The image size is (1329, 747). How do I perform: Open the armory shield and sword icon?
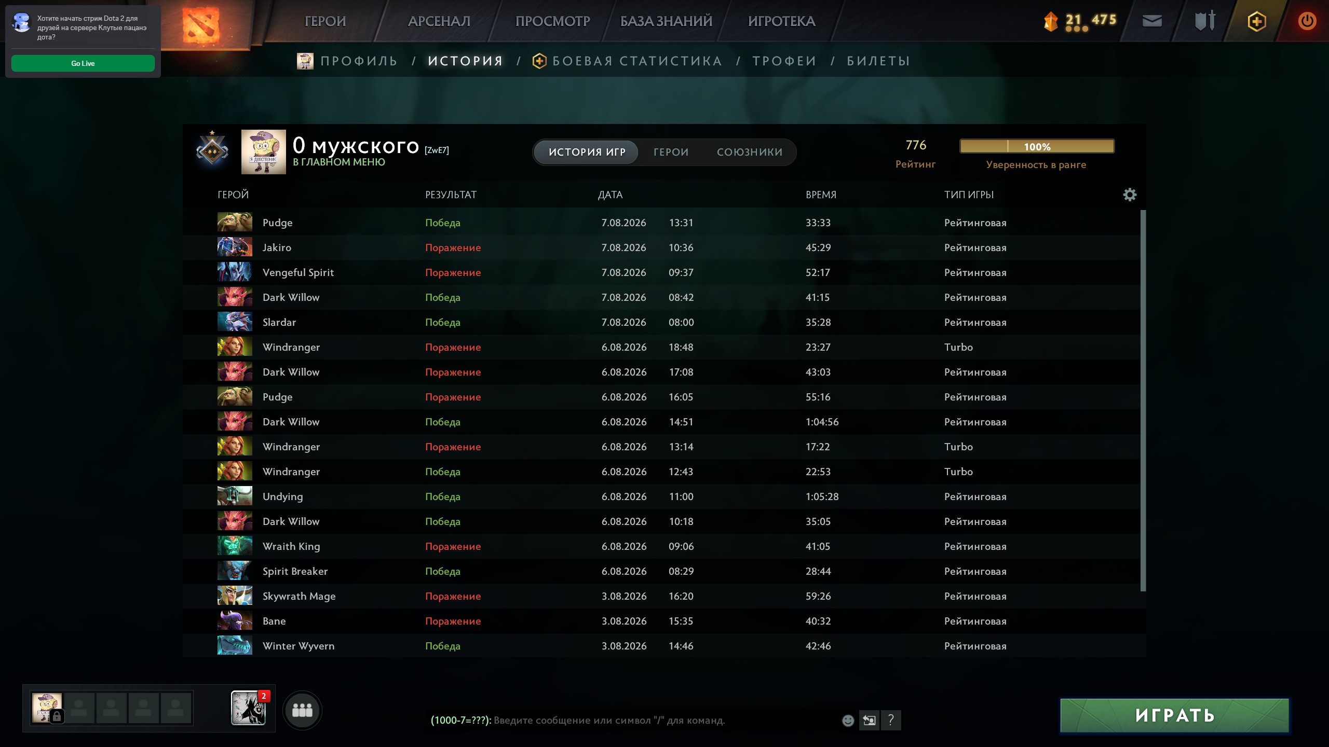[x=1205, y=21]
